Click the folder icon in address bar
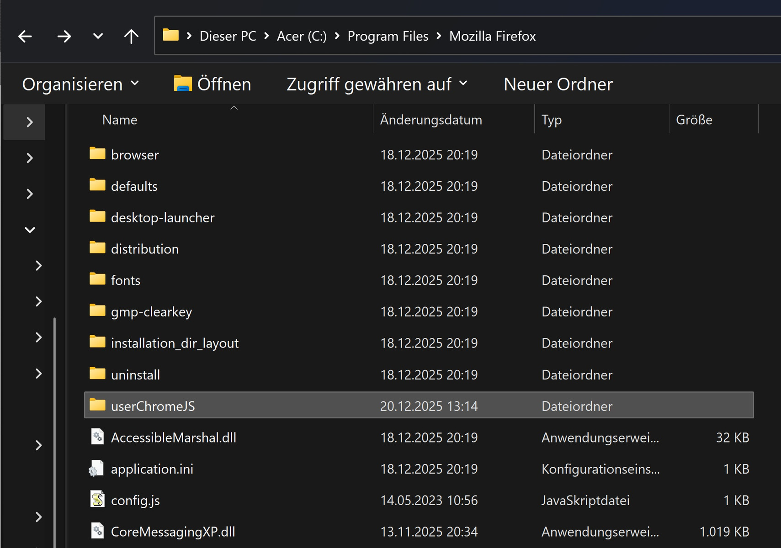Screen dimensions: 781x548 [170, 35]
